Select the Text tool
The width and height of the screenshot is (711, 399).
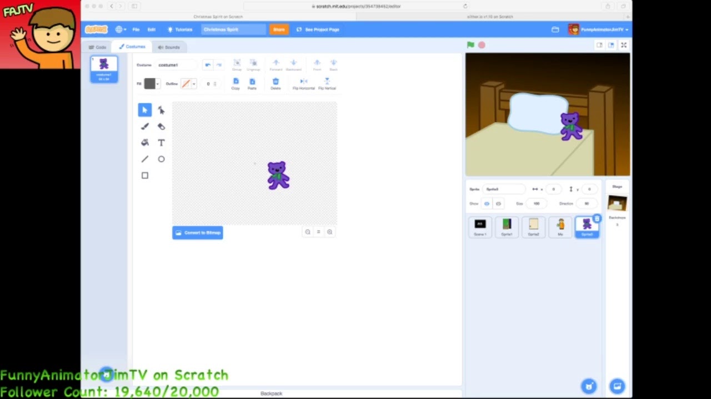[161, 142]
